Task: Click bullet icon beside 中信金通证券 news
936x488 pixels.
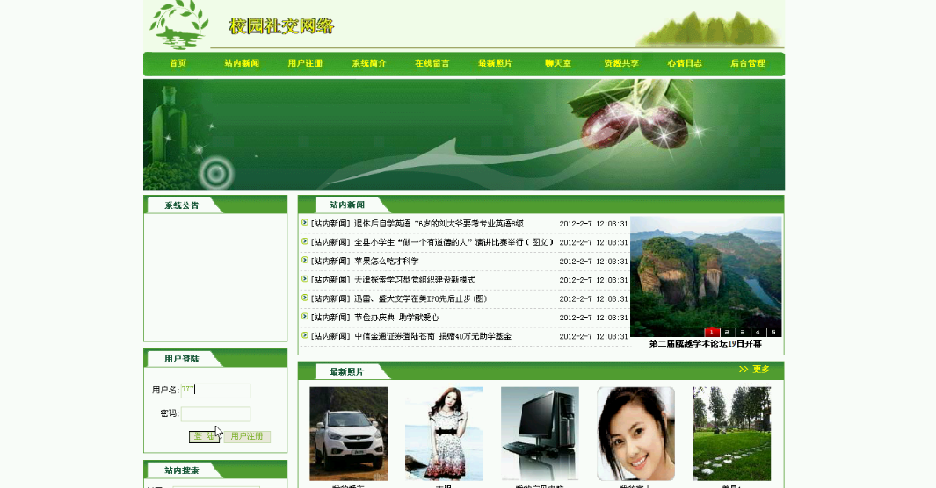Action: 304,335
